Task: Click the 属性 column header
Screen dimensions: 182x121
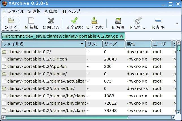Action: click(138, 44)
